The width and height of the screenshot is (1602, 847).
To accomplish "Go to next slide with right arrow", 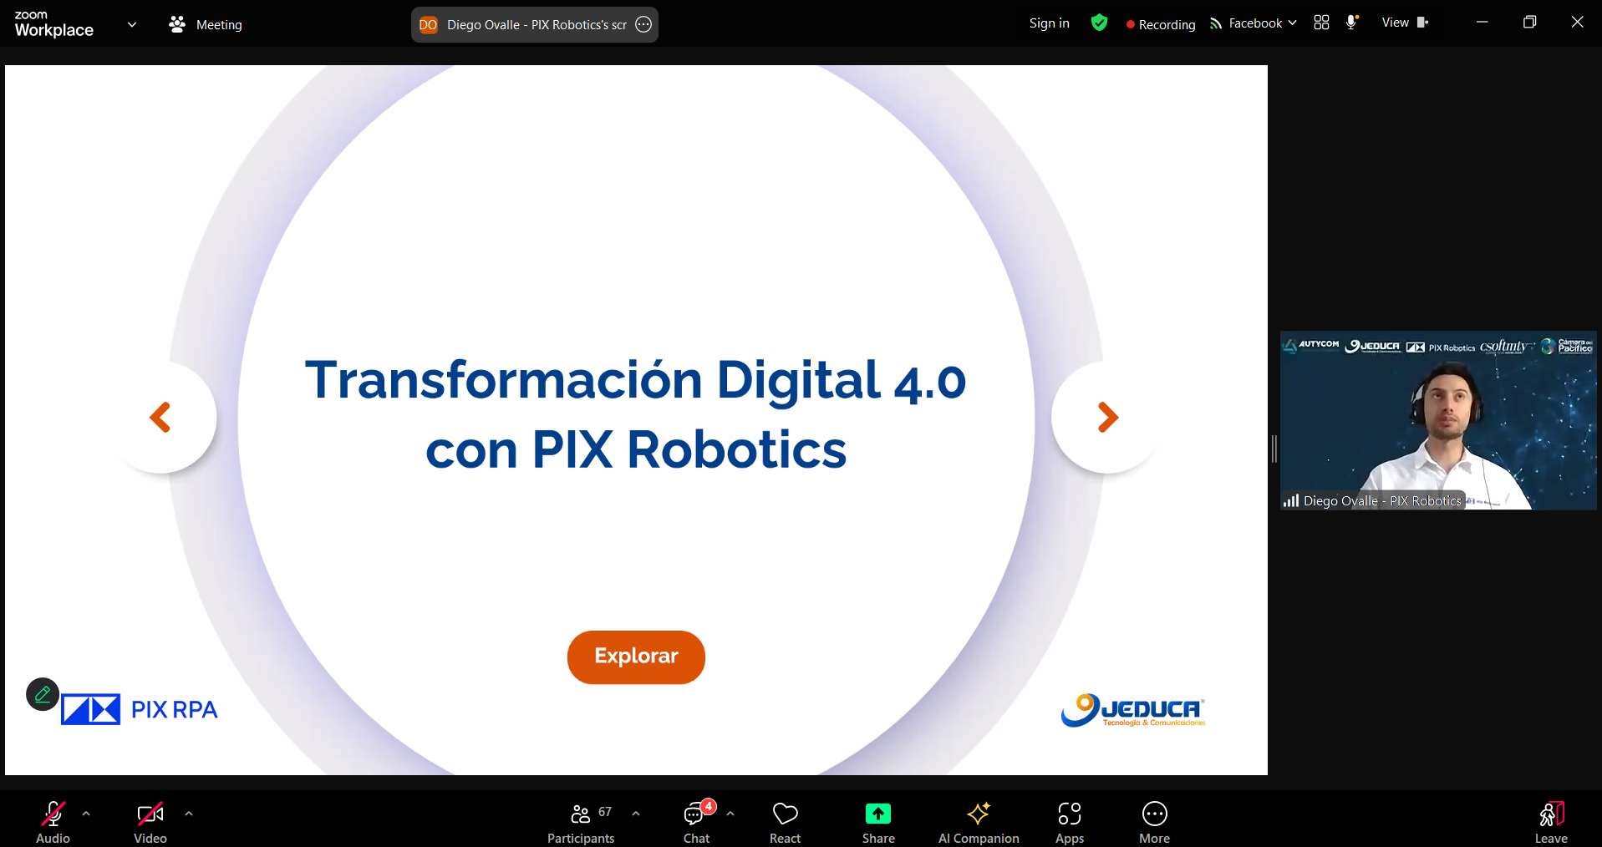I will tap(1107, 417).
